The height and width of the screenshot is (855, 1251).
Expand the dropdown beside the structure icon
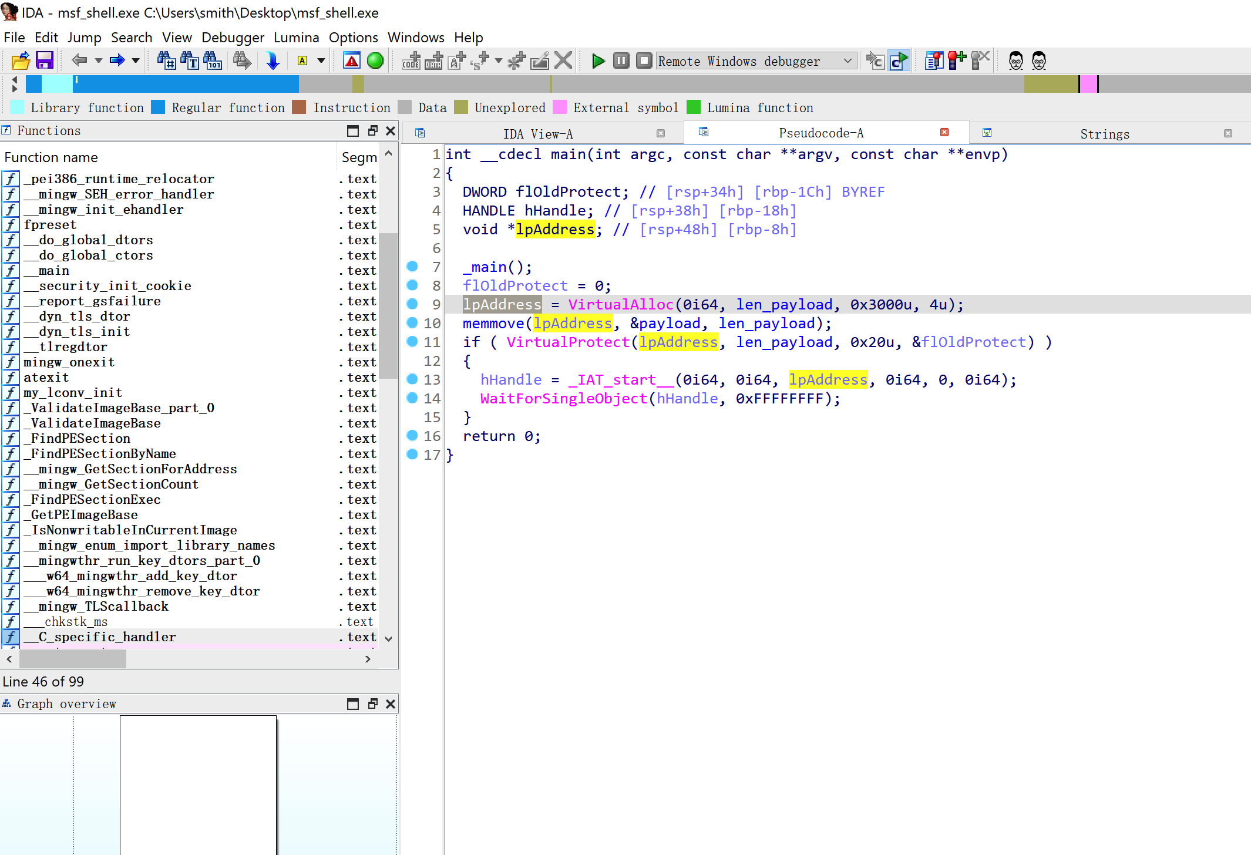point(499,60)
